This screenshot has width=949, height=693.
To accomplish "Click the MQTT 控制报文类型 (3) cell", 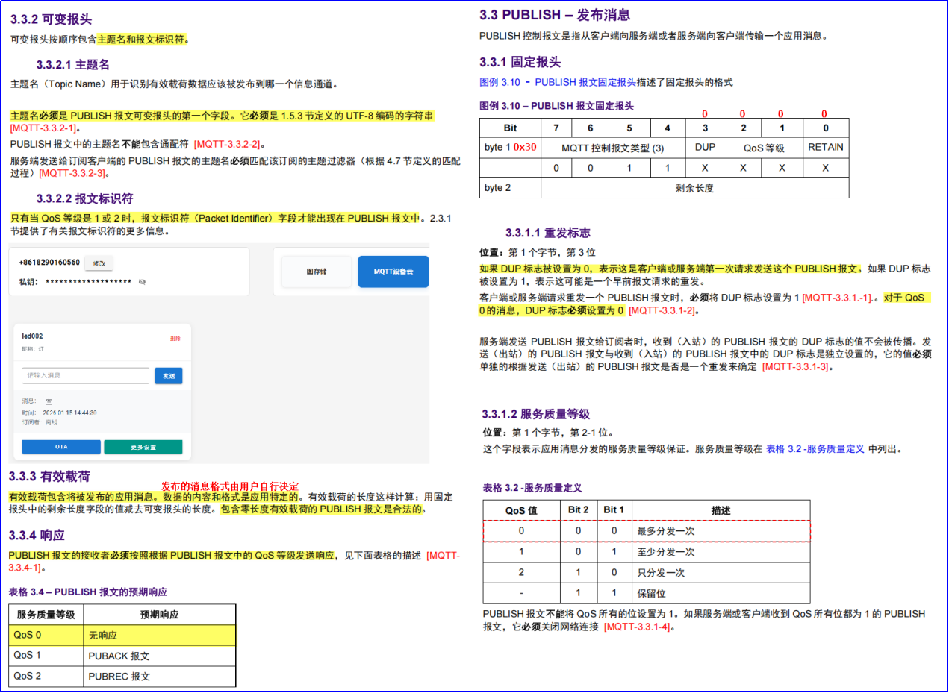I will (x=613, y=148).
